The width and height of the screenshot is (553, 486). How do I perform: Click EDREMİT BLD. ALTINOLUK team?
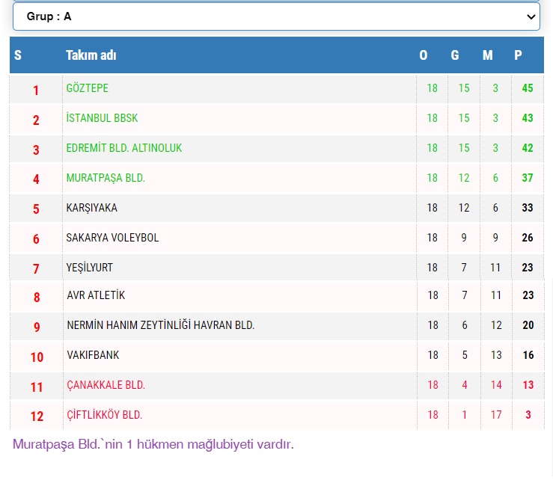[124, 148]
